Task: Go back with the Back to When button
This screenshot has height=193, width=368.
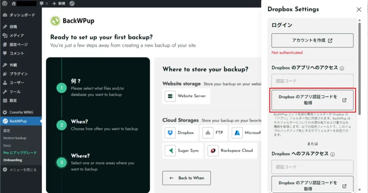Action: pyautogui.click(x=187, y=178)
